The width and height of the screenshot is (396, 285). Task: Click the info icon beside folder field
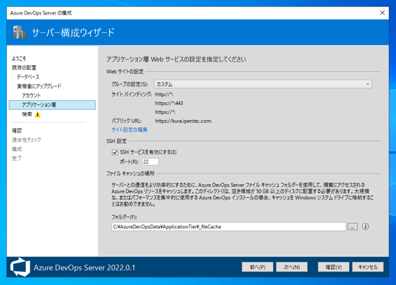366,226
